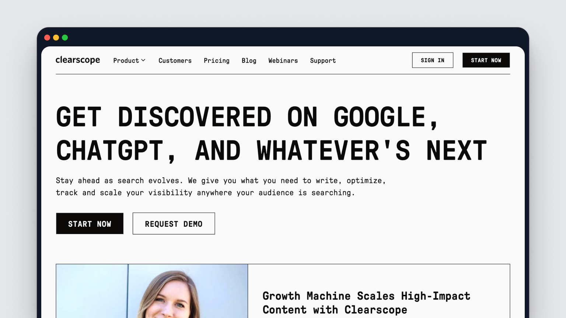Image resolution: width=566 pixels, height=318 pixels.
Task: Visit the Support page
Action: [x=323, y=60]
